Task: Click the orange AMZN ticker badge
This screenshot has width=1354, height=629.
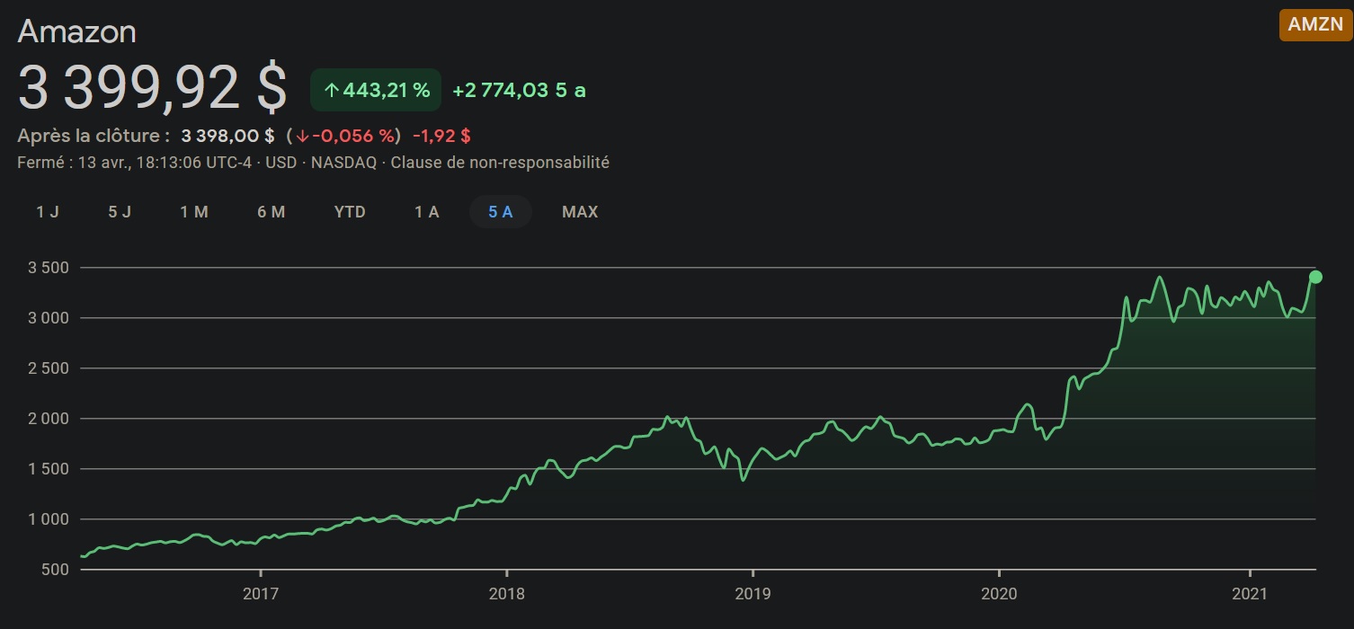Action: pos(1315,25)
